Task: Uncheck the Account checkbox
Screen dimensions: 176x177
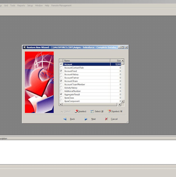Action: pos(61,64)
